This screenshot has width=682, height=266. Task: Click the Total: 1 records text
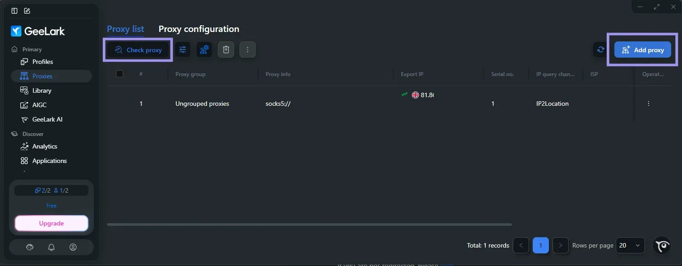(x=488, y=245)
